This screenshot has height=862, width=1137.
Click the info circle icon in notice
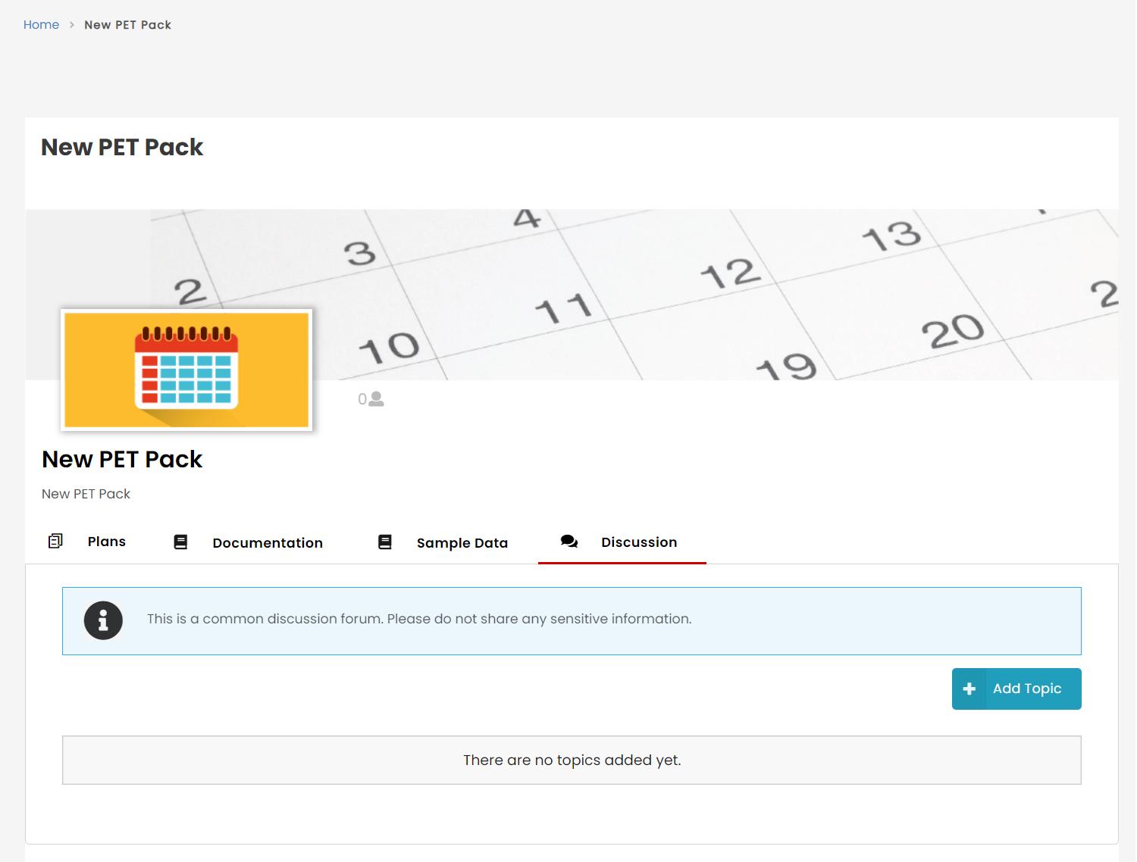103,620
